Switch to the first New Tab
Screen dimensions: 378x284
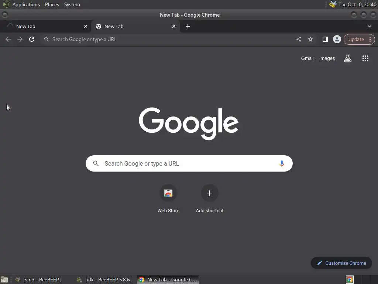[46, 26]
